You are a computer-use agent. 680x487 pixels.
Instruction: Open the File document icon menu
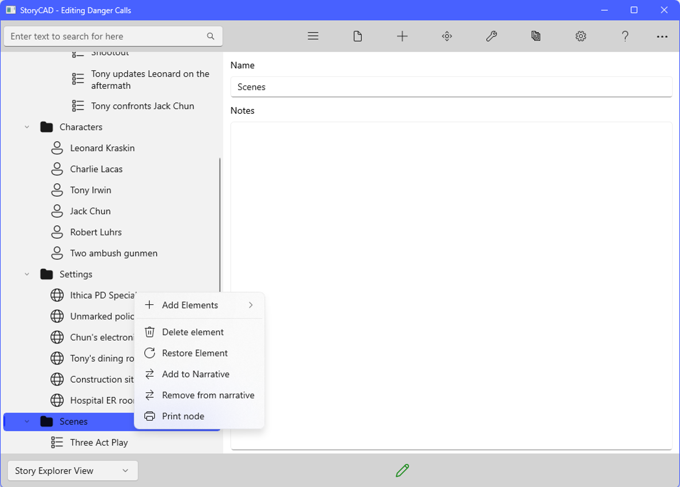click(x=357, y=36)
